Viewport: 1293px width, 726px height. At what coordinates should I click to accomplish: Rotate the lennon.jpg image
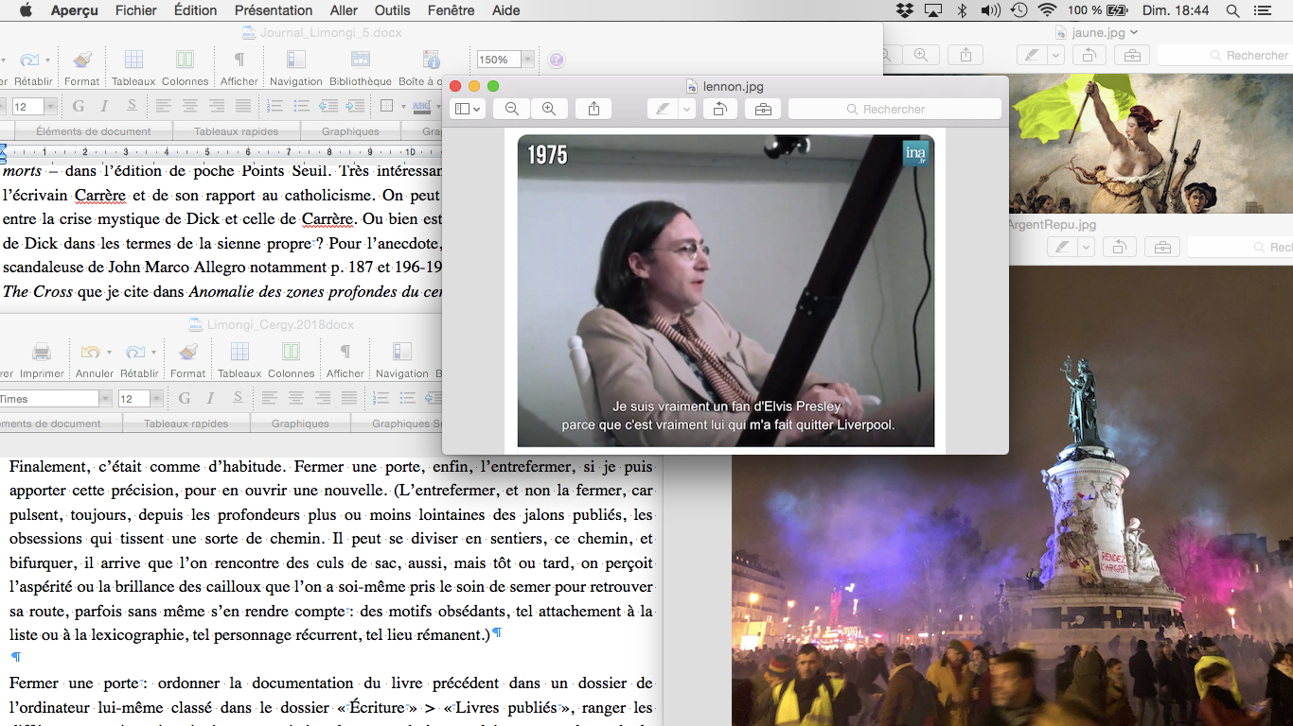click(x=719, y=109)
